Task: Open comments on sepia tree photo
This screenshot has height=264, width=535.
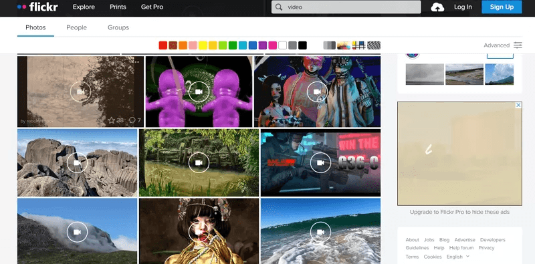Action: click(x=132, y=120)
